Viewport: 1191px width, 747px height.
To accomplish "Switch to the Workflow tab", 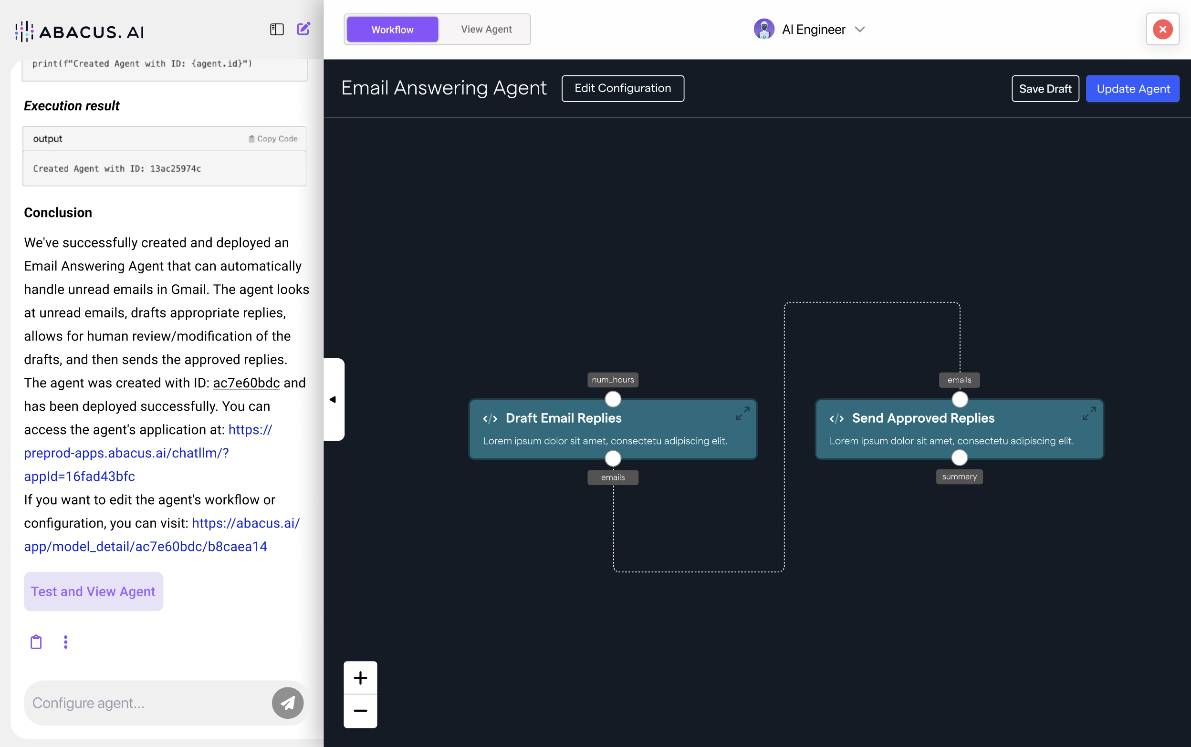I will pos(392,30).
